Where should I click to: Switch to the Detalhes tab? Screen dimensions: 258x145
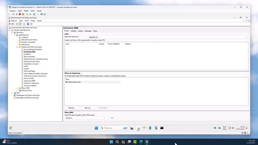tap(73, 31)
